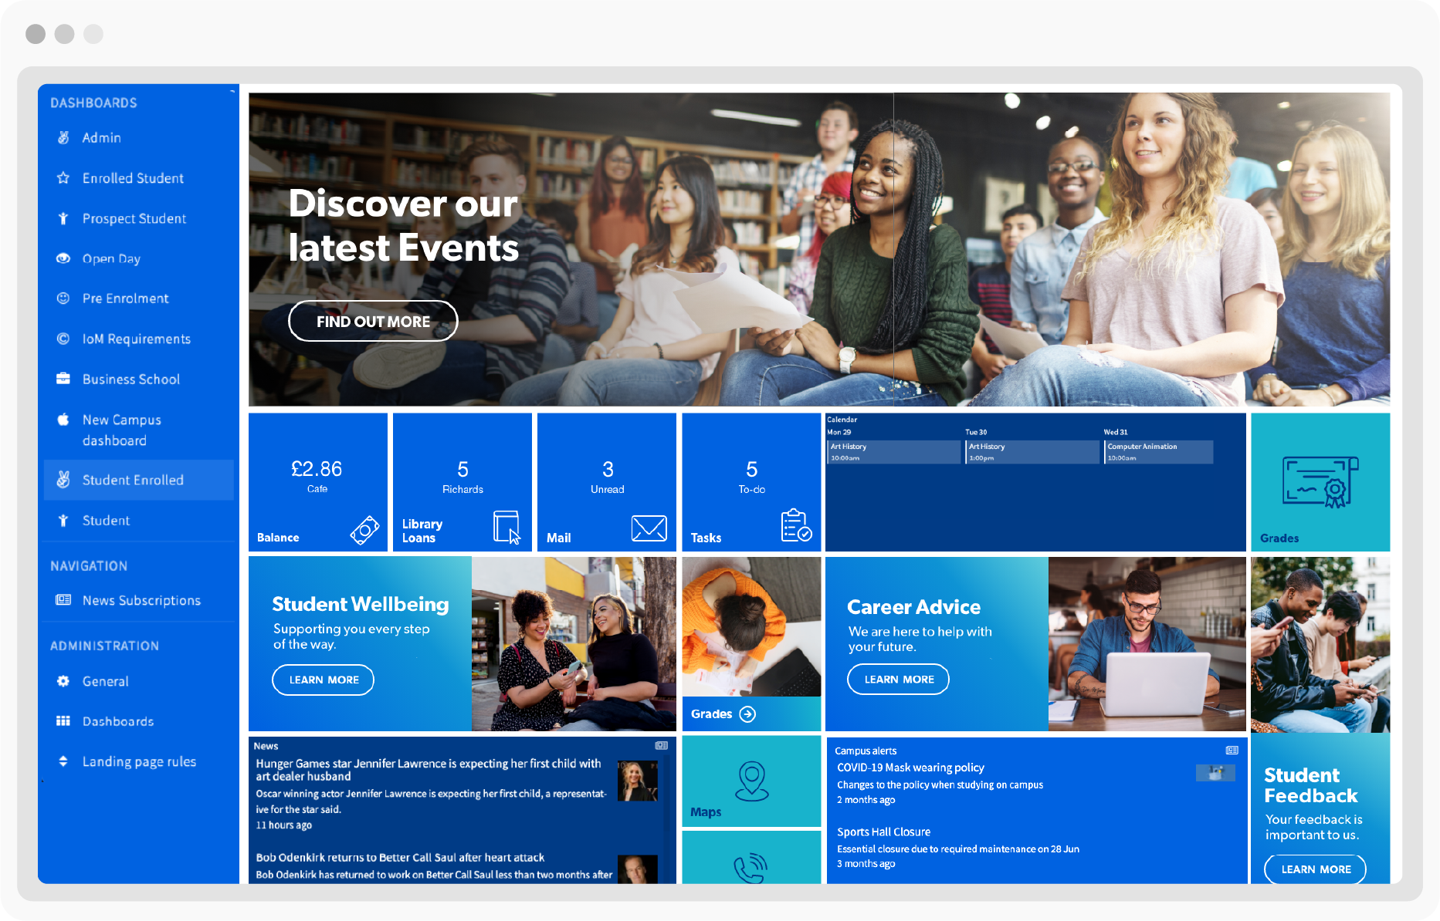
Task: Open the Student dashboard item
Action: (x=139, y=521)
